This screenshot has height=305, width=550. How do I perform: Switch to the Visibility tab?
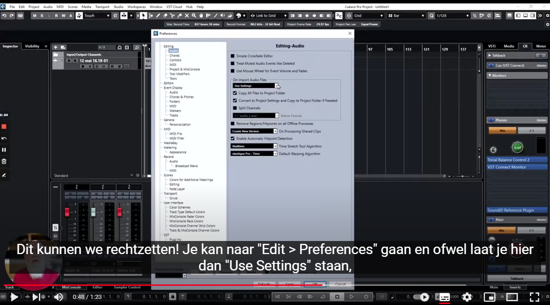(x=32, y=46)
